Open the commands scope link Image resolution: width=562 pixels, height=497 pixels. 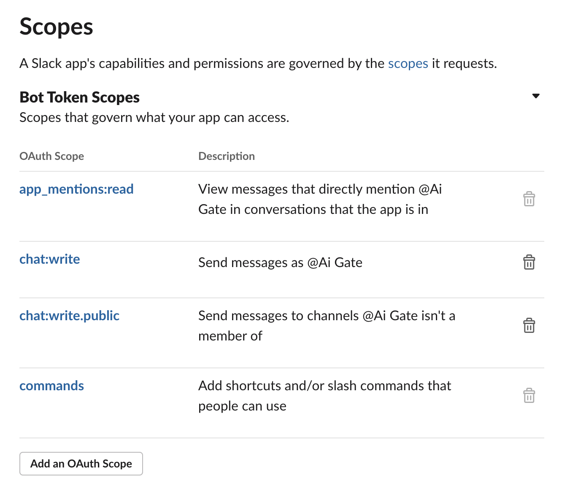click(x=51, y=386)
